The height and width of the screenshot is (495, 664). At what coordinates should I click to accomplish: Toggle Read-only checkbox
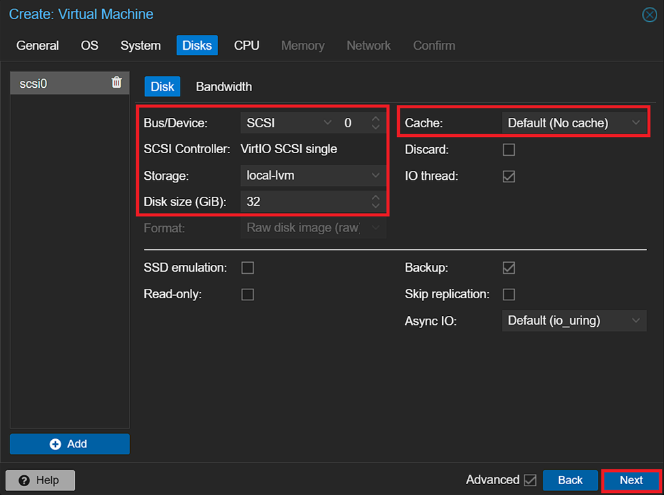(x=248, y=294)
